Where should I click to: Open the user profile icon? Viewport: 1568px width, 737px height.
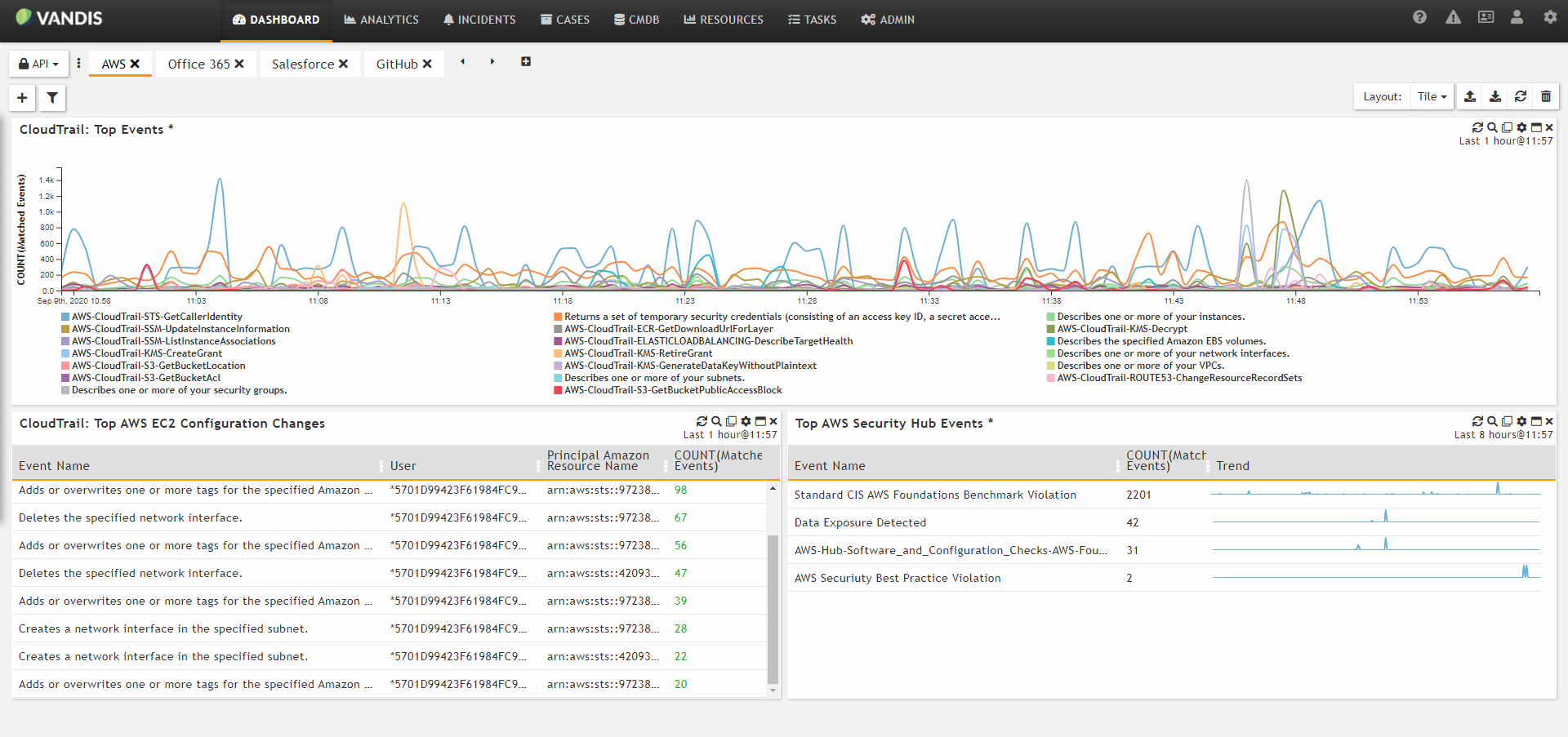[1517, 17]
